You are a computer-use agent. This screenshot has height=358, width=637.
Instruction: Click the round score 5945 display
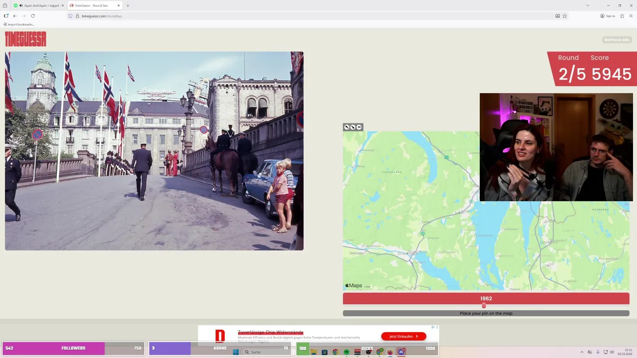[613, 74]
